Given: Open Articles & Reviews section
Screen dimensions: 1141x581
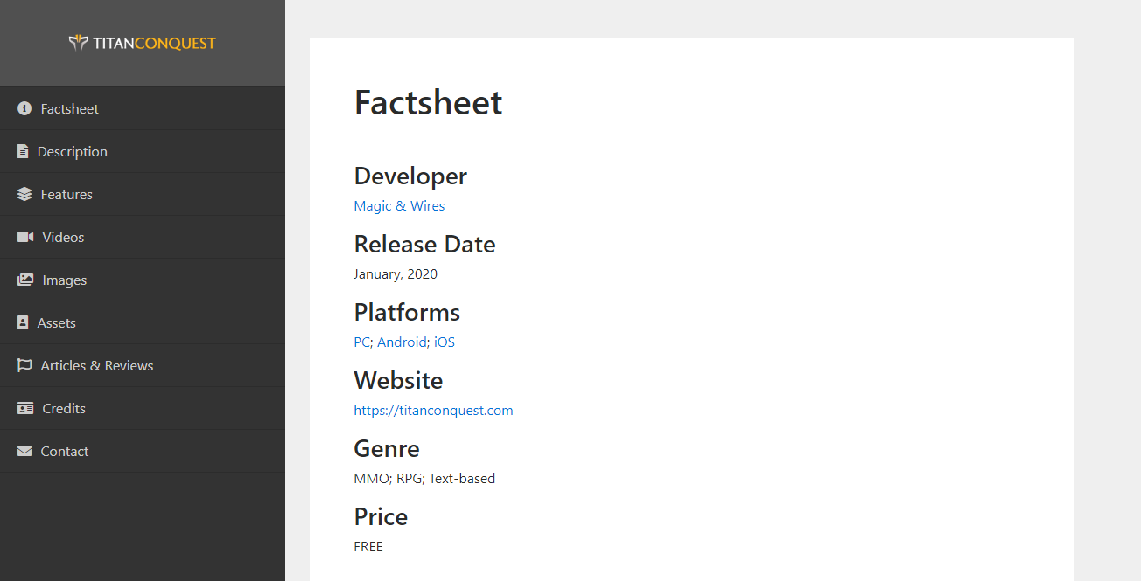Looking at the screenshot, I should pyautogui.click(x=143, y=365).
